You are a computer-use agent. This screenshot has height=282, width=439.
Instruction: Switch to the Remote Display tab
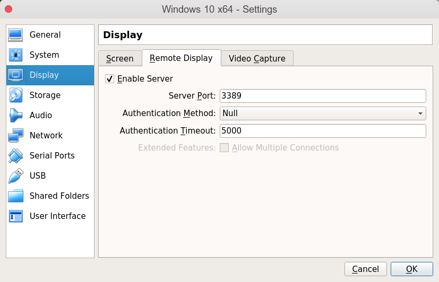pos(181,58)
